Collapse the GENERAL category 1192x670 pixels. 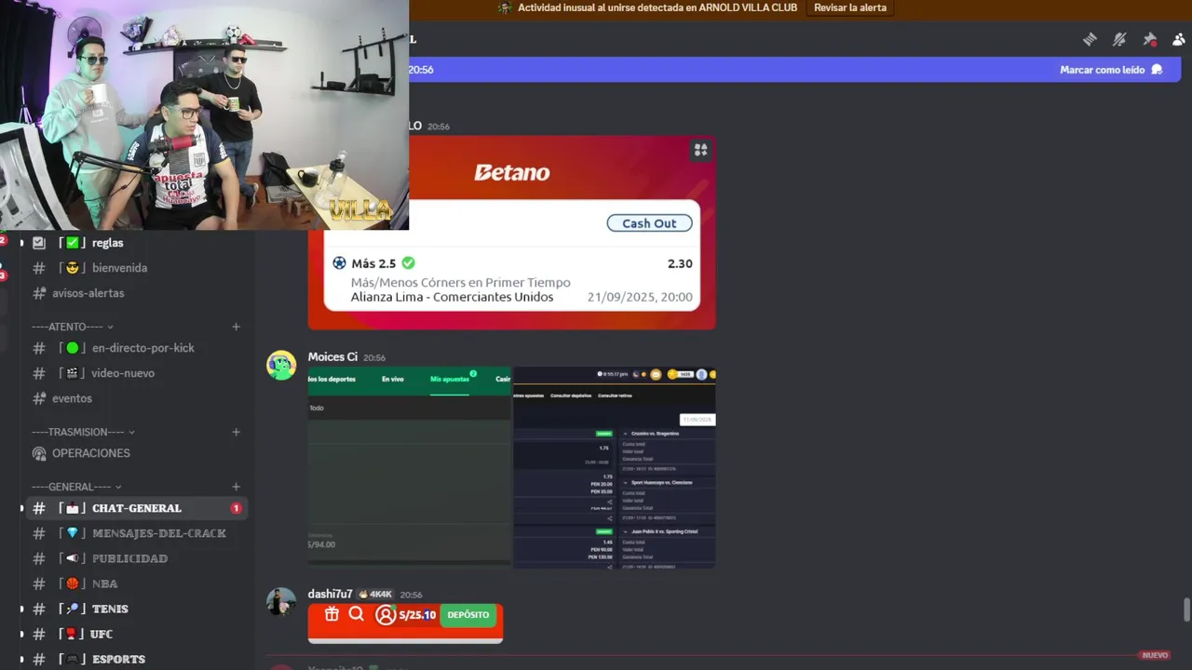coord(76,487)
